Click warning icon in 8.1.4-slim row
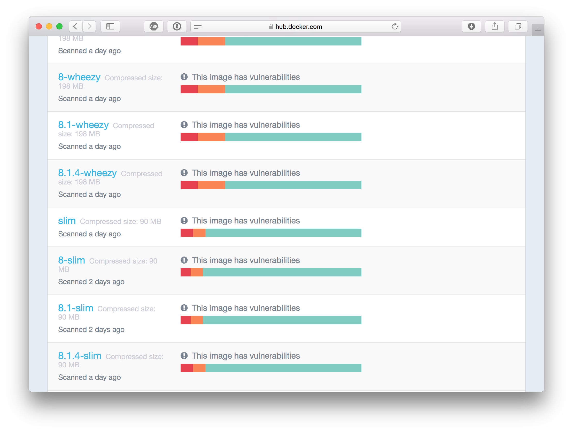This screenshot has height=433, width=573. [184, 356]
